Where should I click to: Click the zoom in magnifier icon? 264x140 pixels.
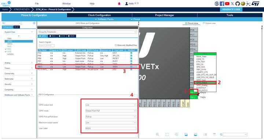(x=157, y=134)
